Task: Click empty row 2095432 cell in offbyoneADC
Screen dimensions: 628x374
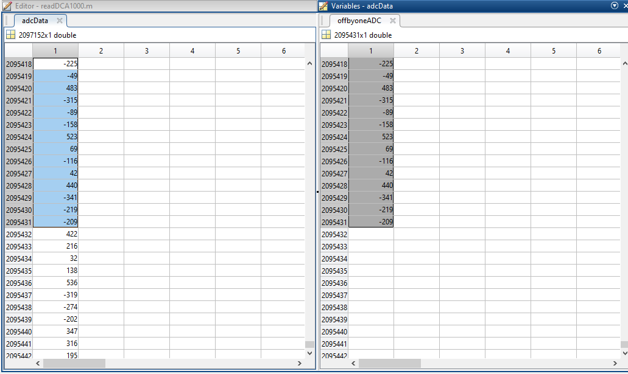Action: coord(371,234)
